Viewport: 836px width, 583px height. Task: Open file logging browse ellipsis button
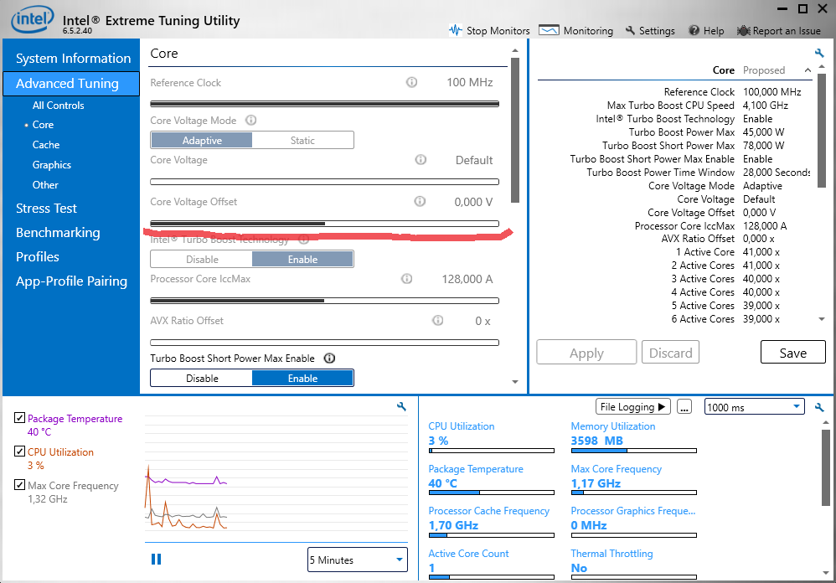(684, 406)
